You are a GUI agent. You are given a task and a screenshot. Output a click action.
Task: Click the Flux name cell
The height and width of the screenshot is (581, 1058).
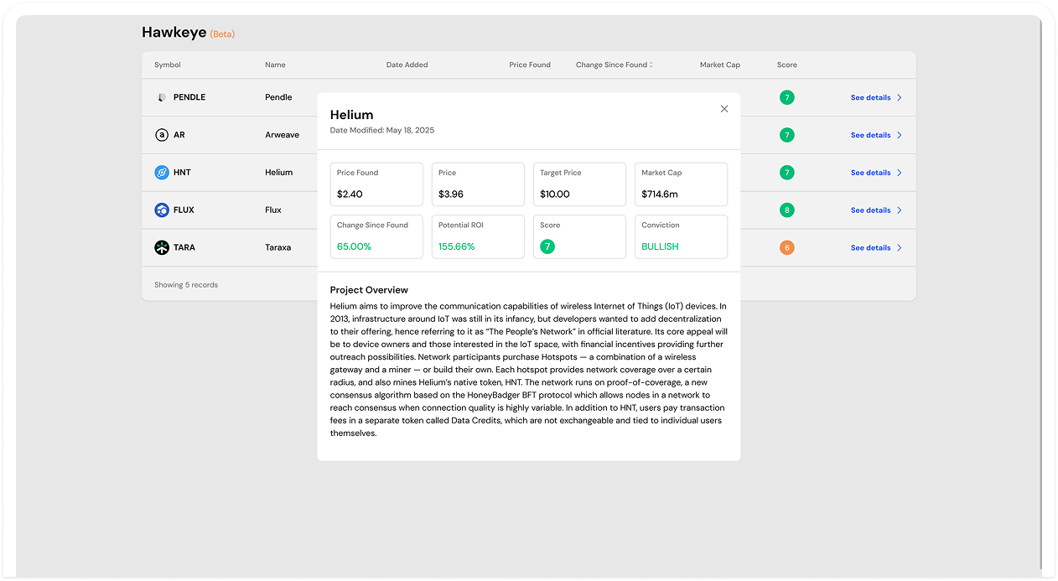coord(273,210)
